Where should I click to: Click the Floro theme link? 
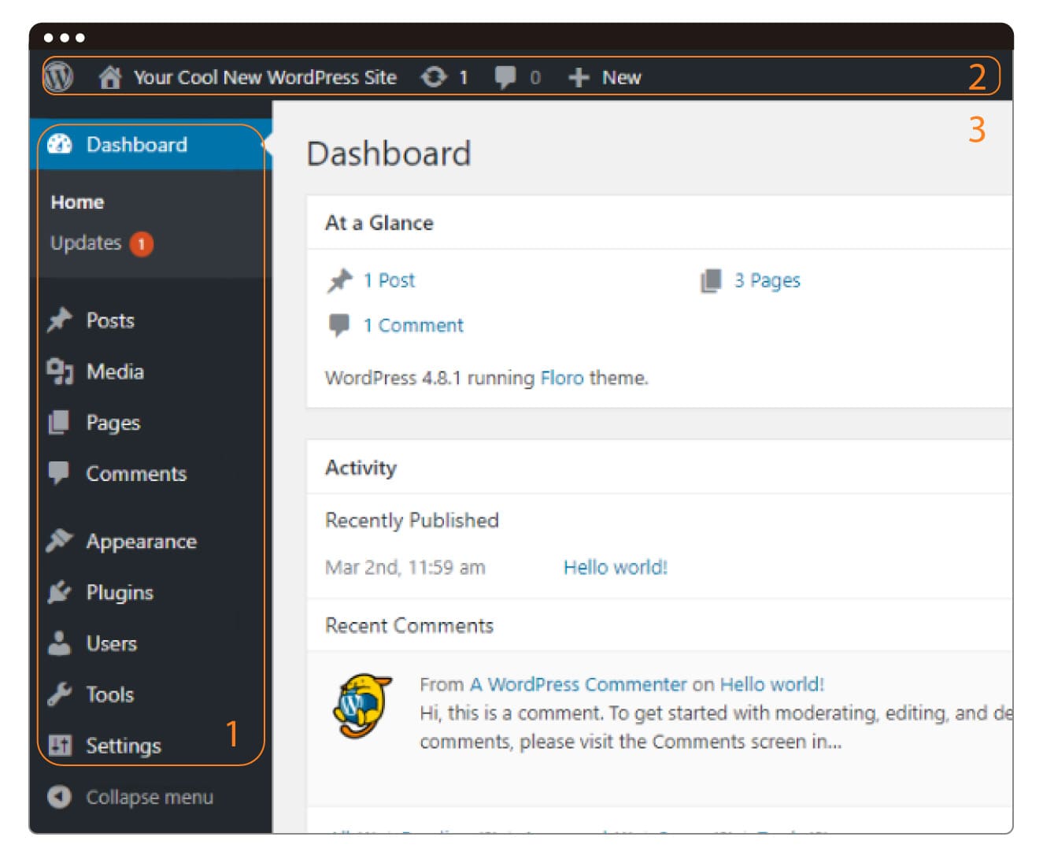pyautogui.click(x=562, y=378)
